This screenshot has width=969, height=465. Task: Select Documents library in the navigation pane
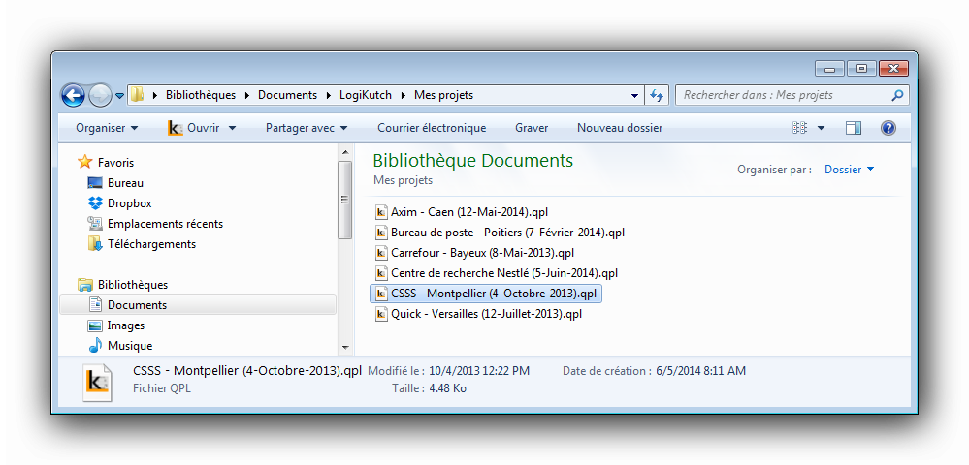pos(198,305)
